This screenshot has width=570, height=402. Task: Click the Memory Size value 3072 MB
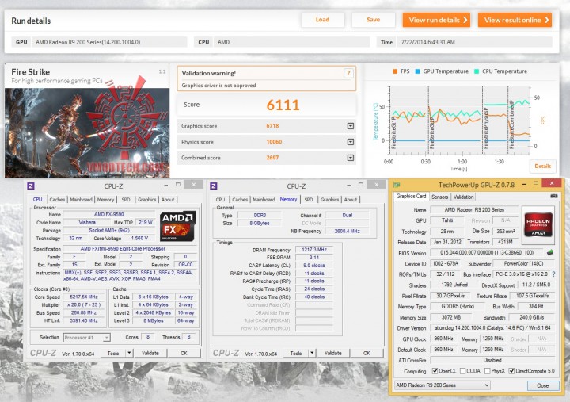click(x=451, y=317)
